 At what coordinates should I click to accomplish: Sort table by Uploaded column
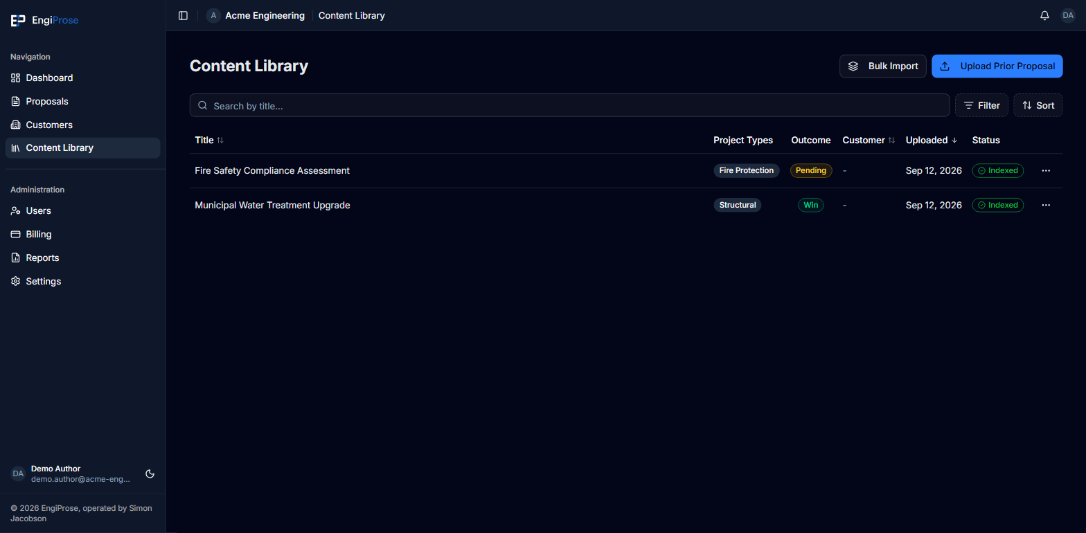pyautogui.click(x=932, y=140)
